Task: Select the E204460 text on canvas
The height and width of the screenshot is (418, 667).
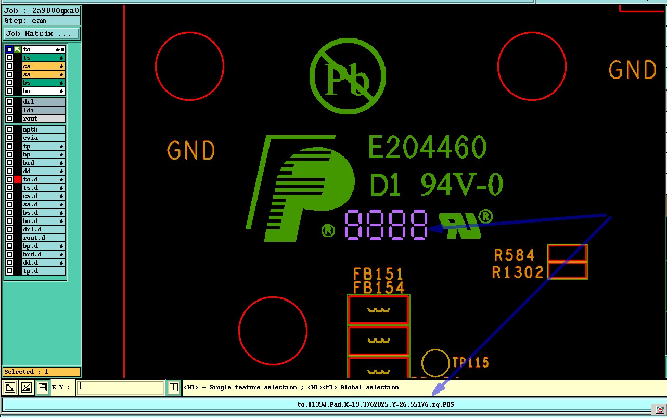Action: point(427,147)
